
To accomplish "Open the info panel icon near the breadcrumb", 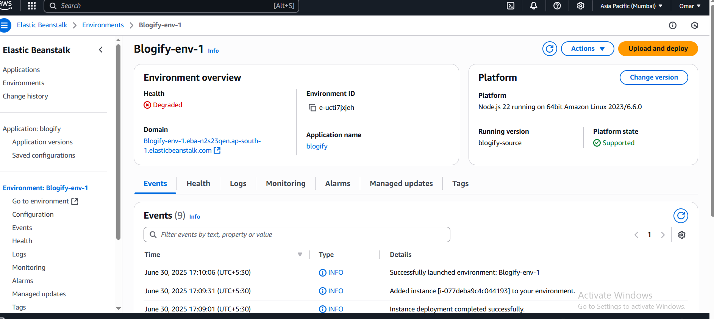I will [673, 25].
